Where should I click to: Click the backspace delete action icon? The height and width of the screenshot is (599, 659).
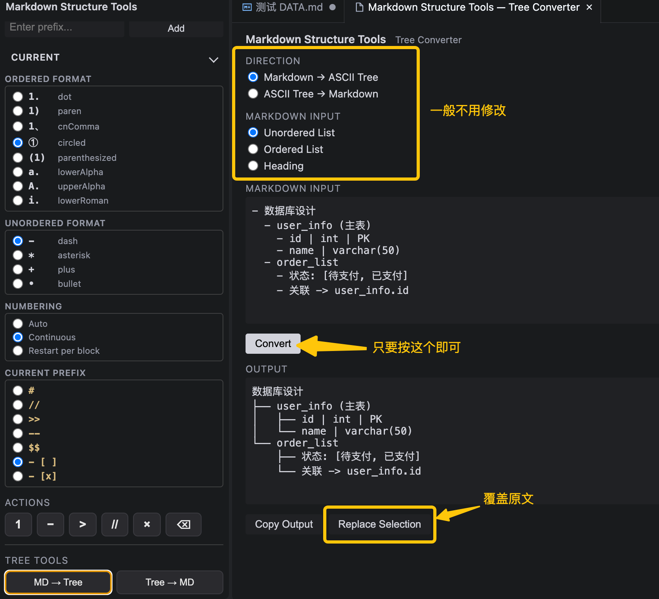point(183,525)
